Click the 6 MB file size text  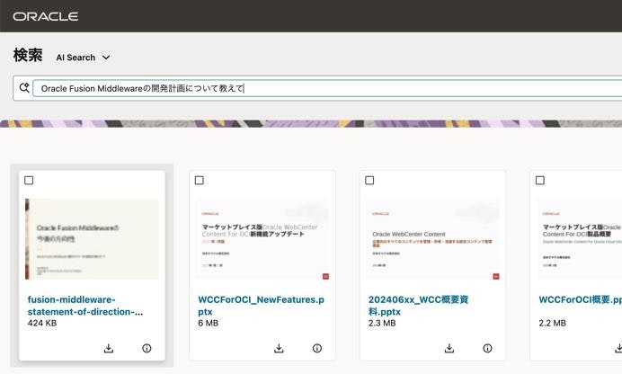tap(209, 324)
